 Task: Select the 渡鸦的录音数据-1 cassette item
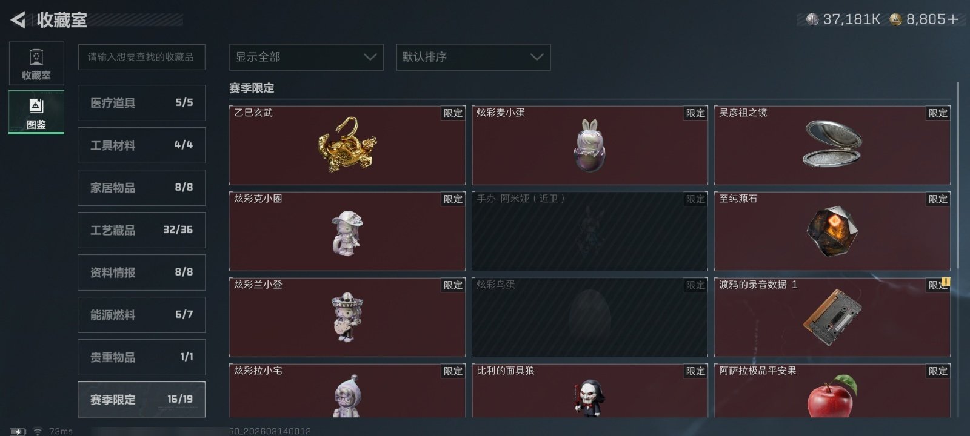point(832,317)
